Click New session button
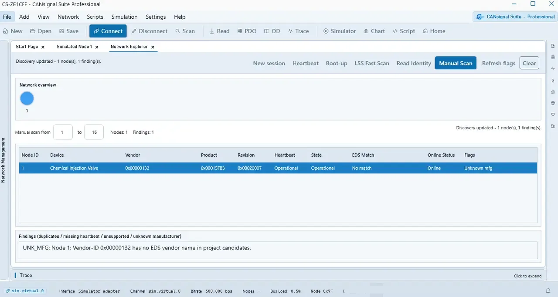This screenshot has height=297, width=558. tap(269, 63)
